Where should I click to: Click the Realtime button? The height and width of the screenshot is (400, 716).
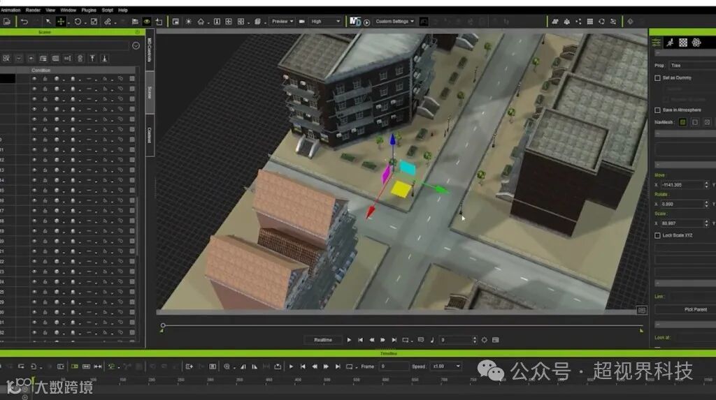pyautogui.click(x=323, y=340)
